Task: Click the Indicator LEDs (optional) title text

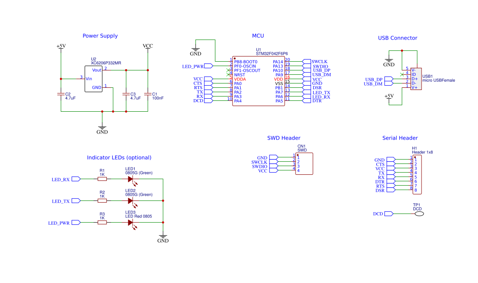Action: click(x=119, y=157)
